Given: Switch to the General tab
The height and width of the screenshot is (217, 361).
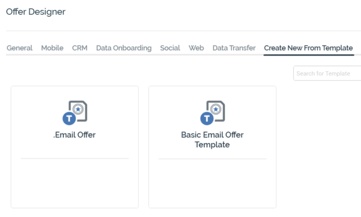Looking at the screenshot, I should click(20, 48).
